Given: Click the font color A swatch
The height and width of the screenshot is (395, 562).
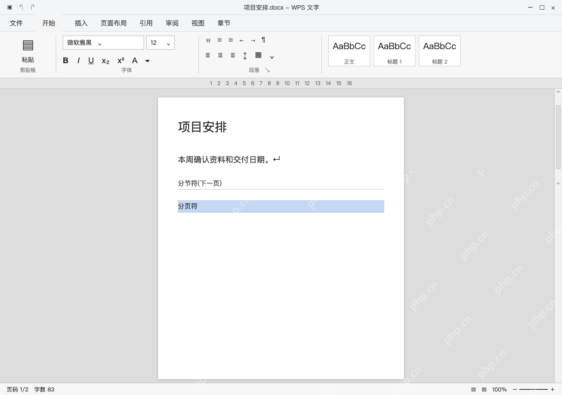Looking at the screenshot, I should pos(135,61).
